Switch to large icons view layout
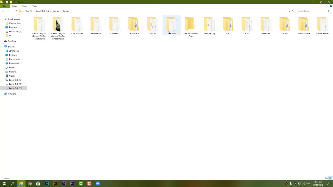This screenshot has height=187, width=333. click(x=330, y=178)
